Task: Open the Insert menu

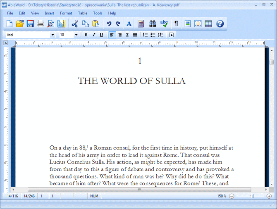Action: (49, 13)
